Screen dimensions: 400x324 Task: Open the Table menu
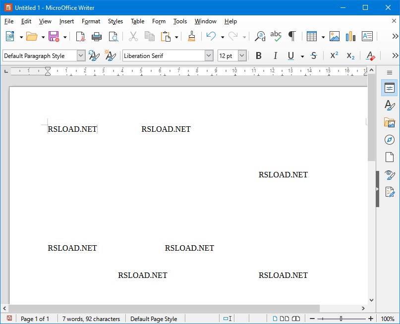coord(137,21)
